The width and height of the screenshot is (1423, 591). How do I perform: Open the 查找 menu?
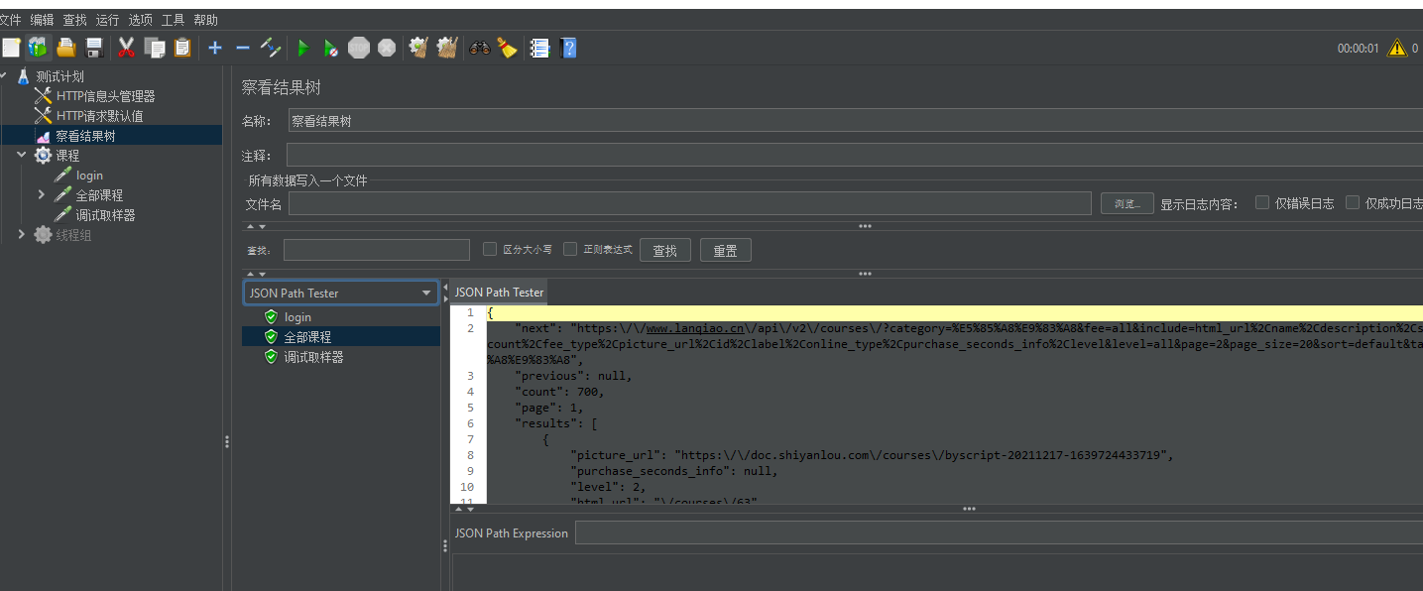coord(74,20)
